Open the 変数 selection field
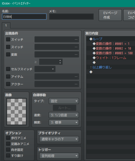 tap(57, 54)
